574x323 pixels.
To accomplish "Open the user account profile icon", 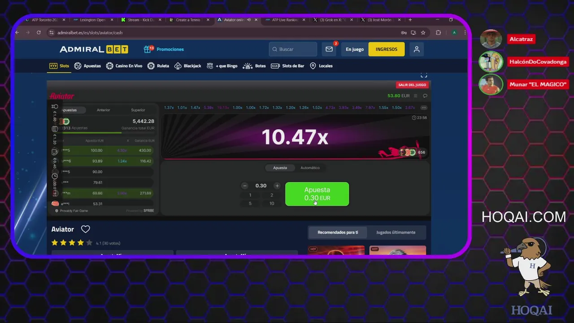I will point(417,49).
